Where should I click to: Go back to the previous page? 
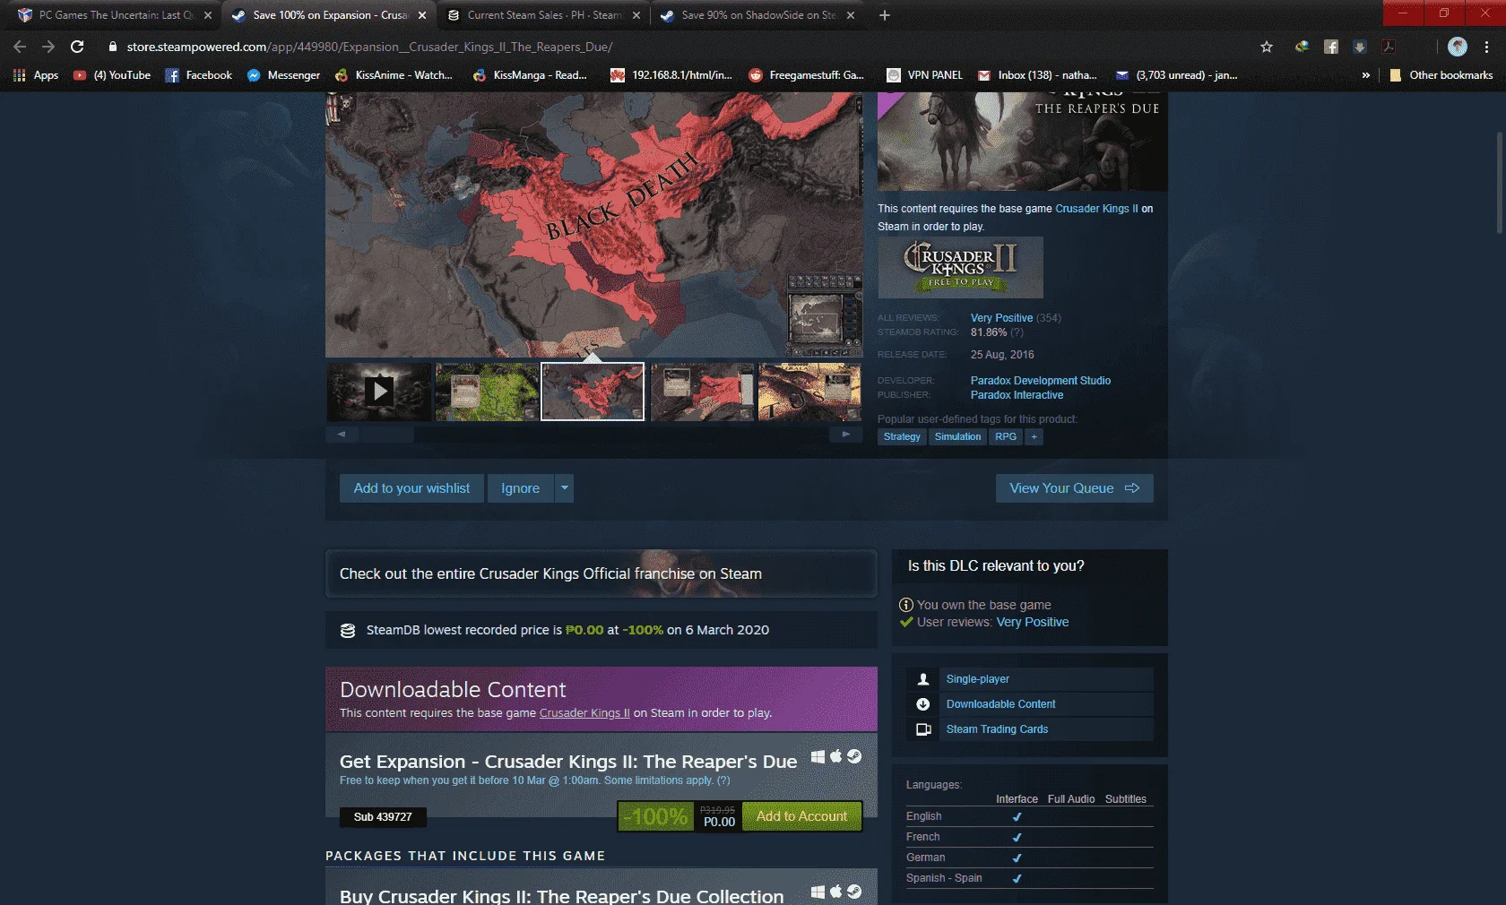point(20,47)
